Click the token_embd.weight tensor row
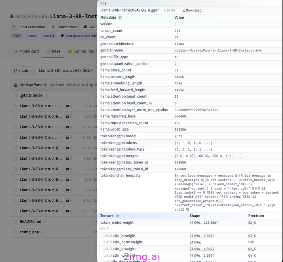 tap(190, 222)
